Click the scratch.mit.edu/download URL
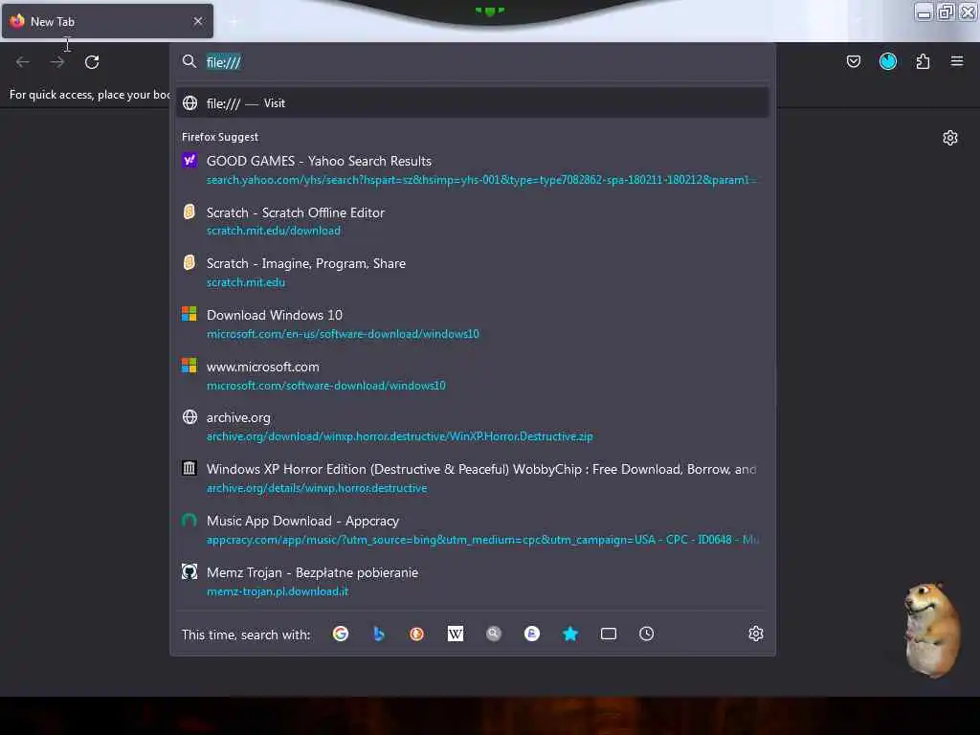 [x=274, y=231]
